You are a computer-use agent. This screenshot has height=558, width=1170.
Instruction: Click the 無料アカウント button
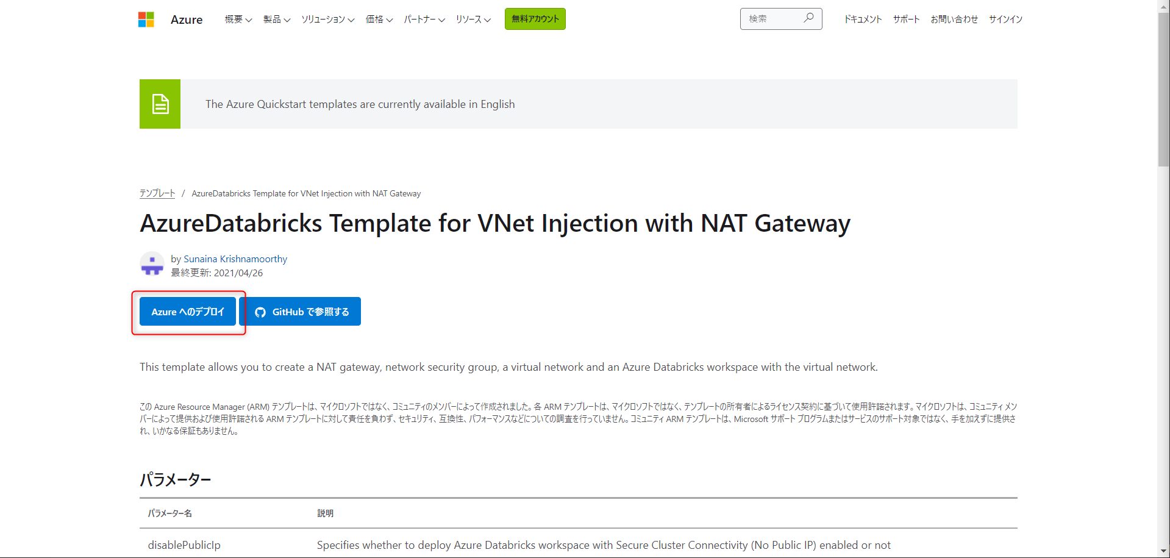[535, 19]
